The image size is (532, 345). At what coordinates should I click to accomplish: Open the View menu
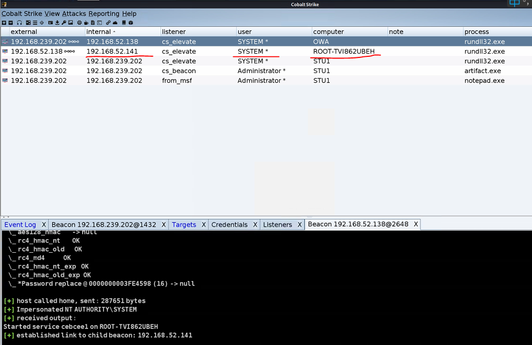(52, 13)
